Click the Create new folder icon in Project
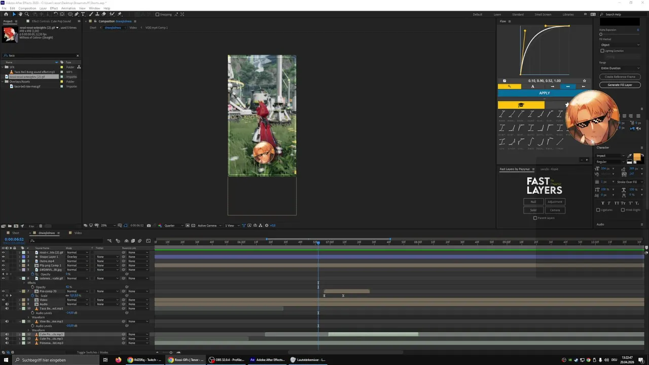The image size is (649, 365). (10, 226)
